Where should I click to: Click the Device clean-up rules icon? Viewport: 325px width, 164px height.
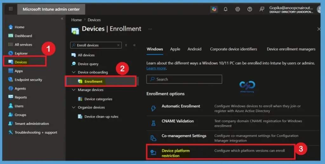(80, 117)
